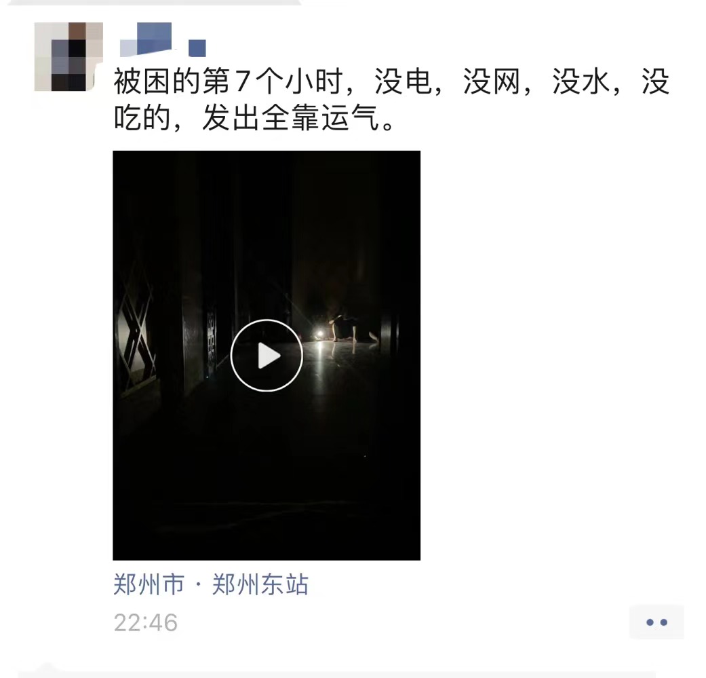Viewport: 706px width, 678px height.
Task: Tap the words 没网 in the post text
Action: click(x=491, y=81)
